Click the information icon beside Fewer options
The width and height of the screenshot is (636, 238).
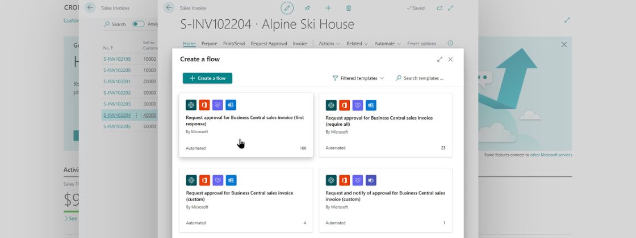[x=450, y=43]
